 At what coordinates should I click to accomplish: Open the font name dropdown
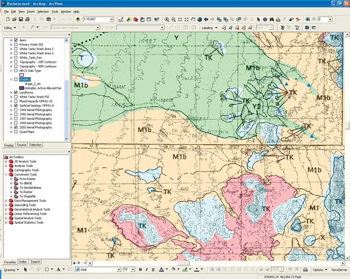pyautogui.click(x=119, y=269)
